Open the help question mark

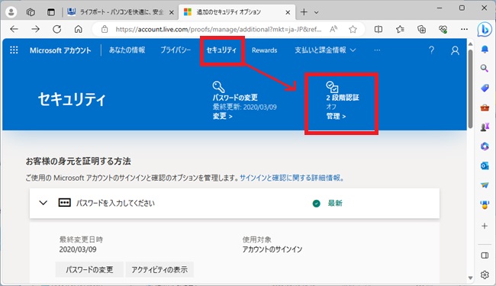pyautogui.click(x=431, y=50)
